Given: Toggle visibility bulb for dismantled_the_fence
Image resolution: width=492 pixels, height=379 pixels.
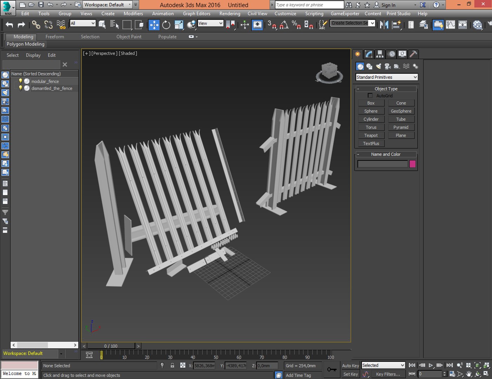Looking at the screenshot, I should 20,88.
